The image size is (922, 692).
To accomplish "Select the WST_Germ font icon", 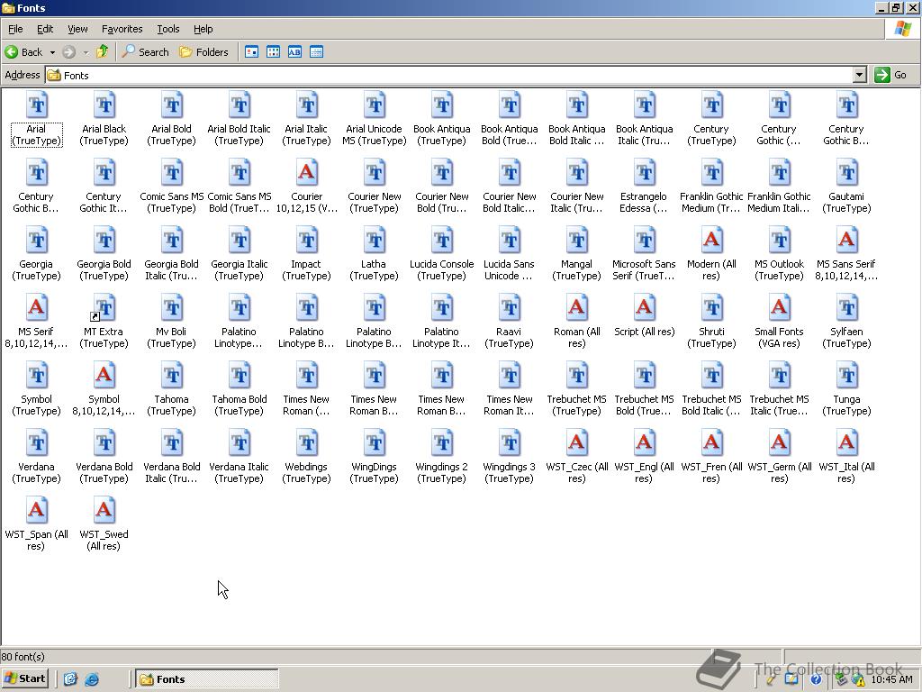I will coord(779,444).
